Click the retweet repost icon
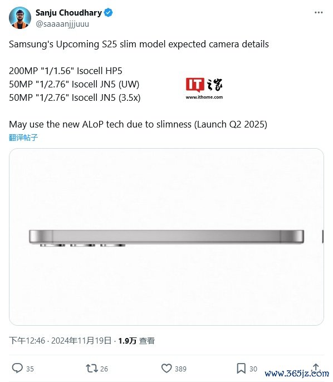Screen dimensions: 333x382 coord(91,369)
